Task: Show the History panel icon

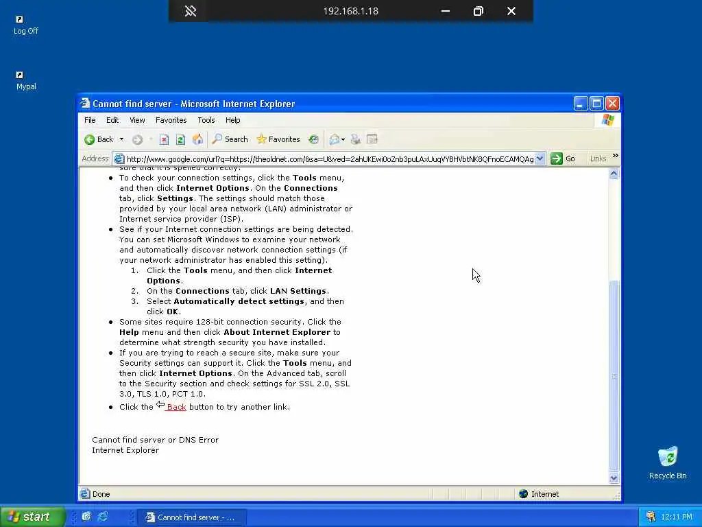Action: pyautogui.click(x=314, y=139)
